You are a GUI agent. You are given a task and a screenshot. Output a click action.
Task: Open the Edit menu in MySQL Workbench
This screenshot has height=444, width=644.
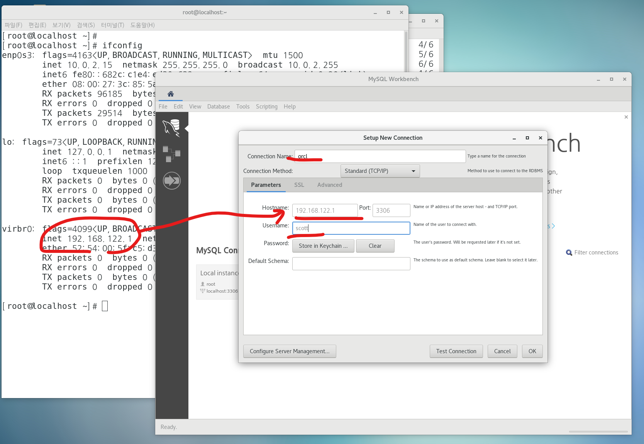pyautogui.click(x=178, y=107)
